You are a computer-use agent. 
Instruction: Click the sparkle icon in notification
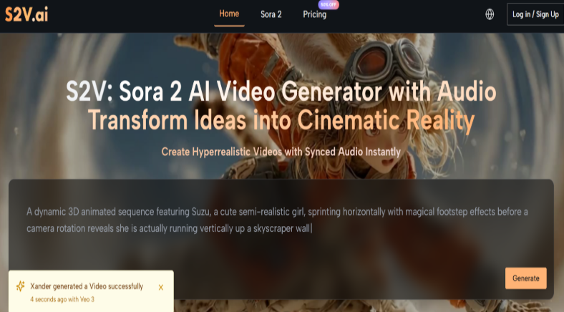pyautogui.click(x=21, y=286)
